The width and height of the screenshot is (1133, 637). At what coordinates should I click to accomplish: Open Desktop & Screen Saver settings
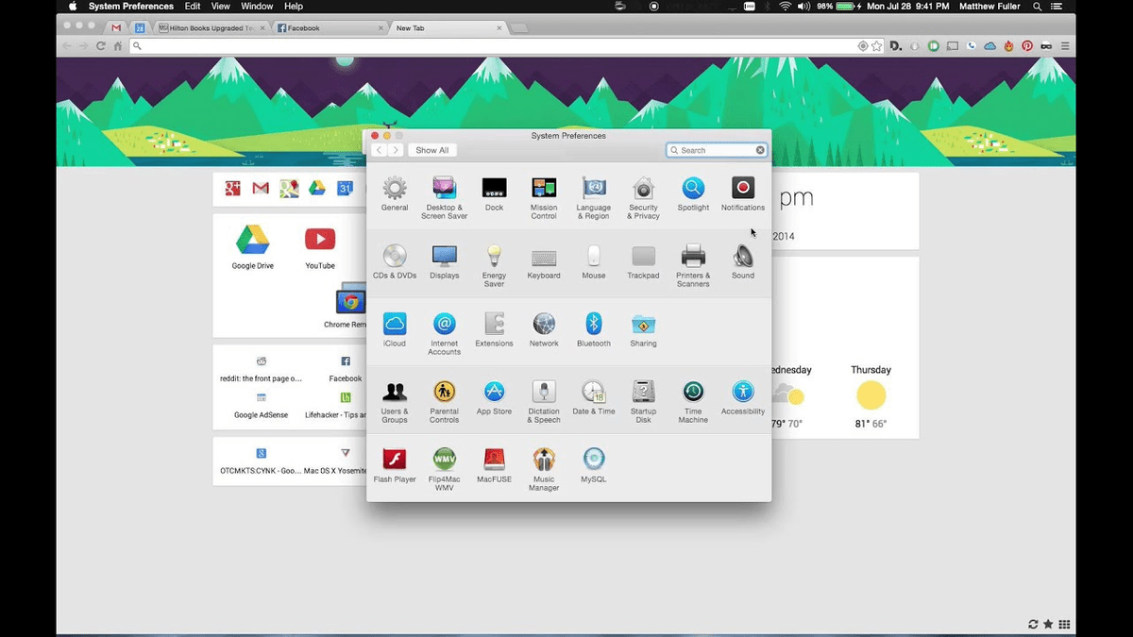444,188
